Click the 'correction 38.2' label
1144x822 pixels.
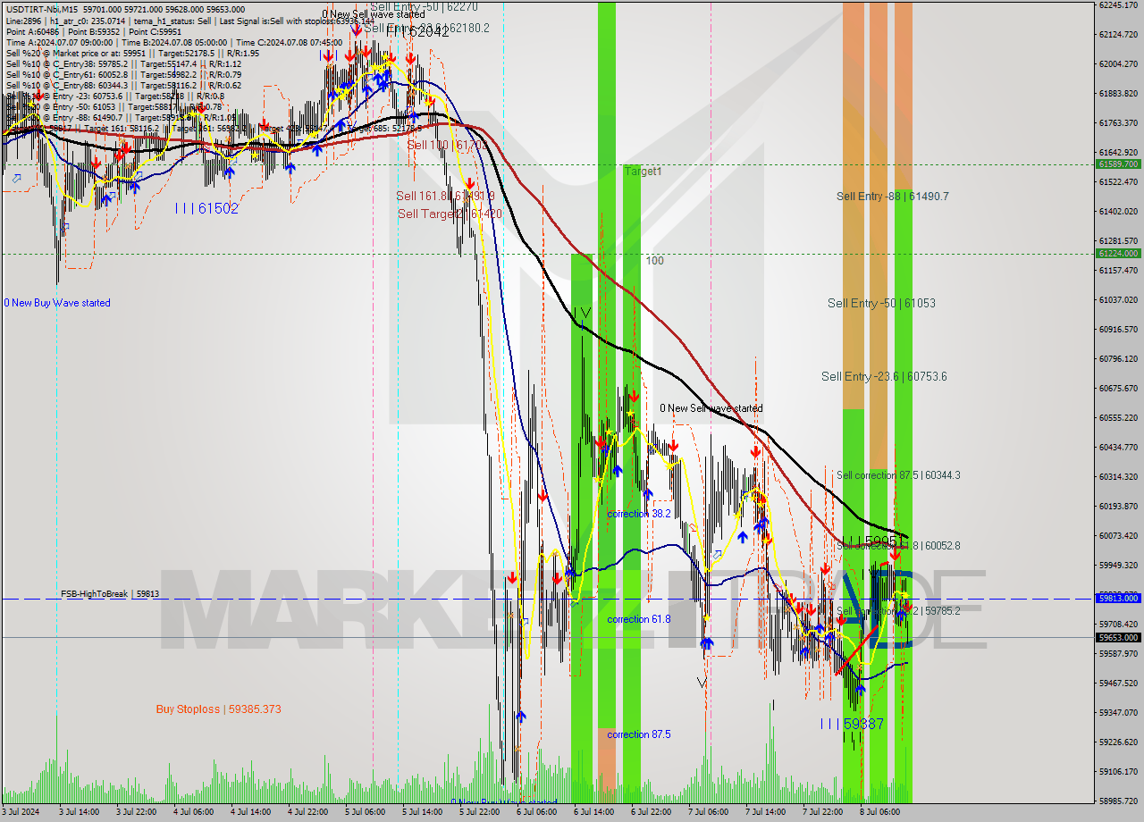(x=638, y=514)
